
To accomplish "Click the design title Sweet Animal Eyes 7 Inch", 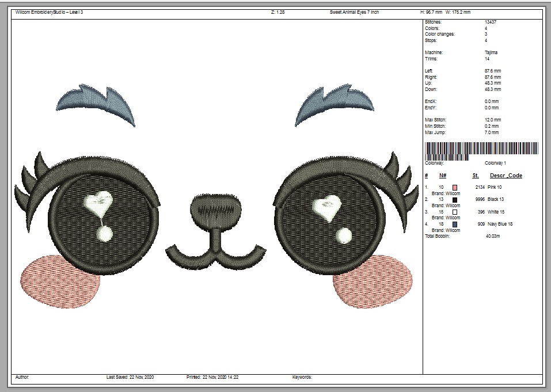I will click(x=355, y=12).
